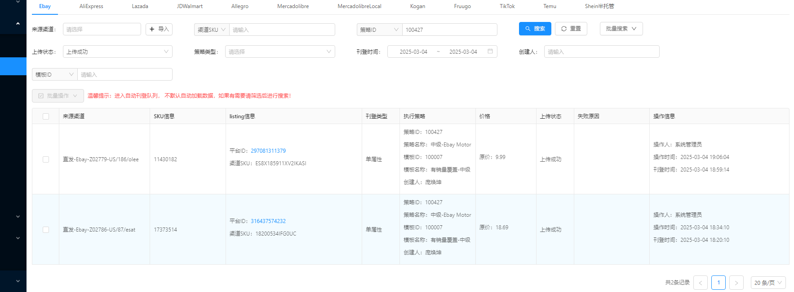Click the 刊登时间 start date 2025-03-04
This screenshot has height=292, width=794.
413,52
